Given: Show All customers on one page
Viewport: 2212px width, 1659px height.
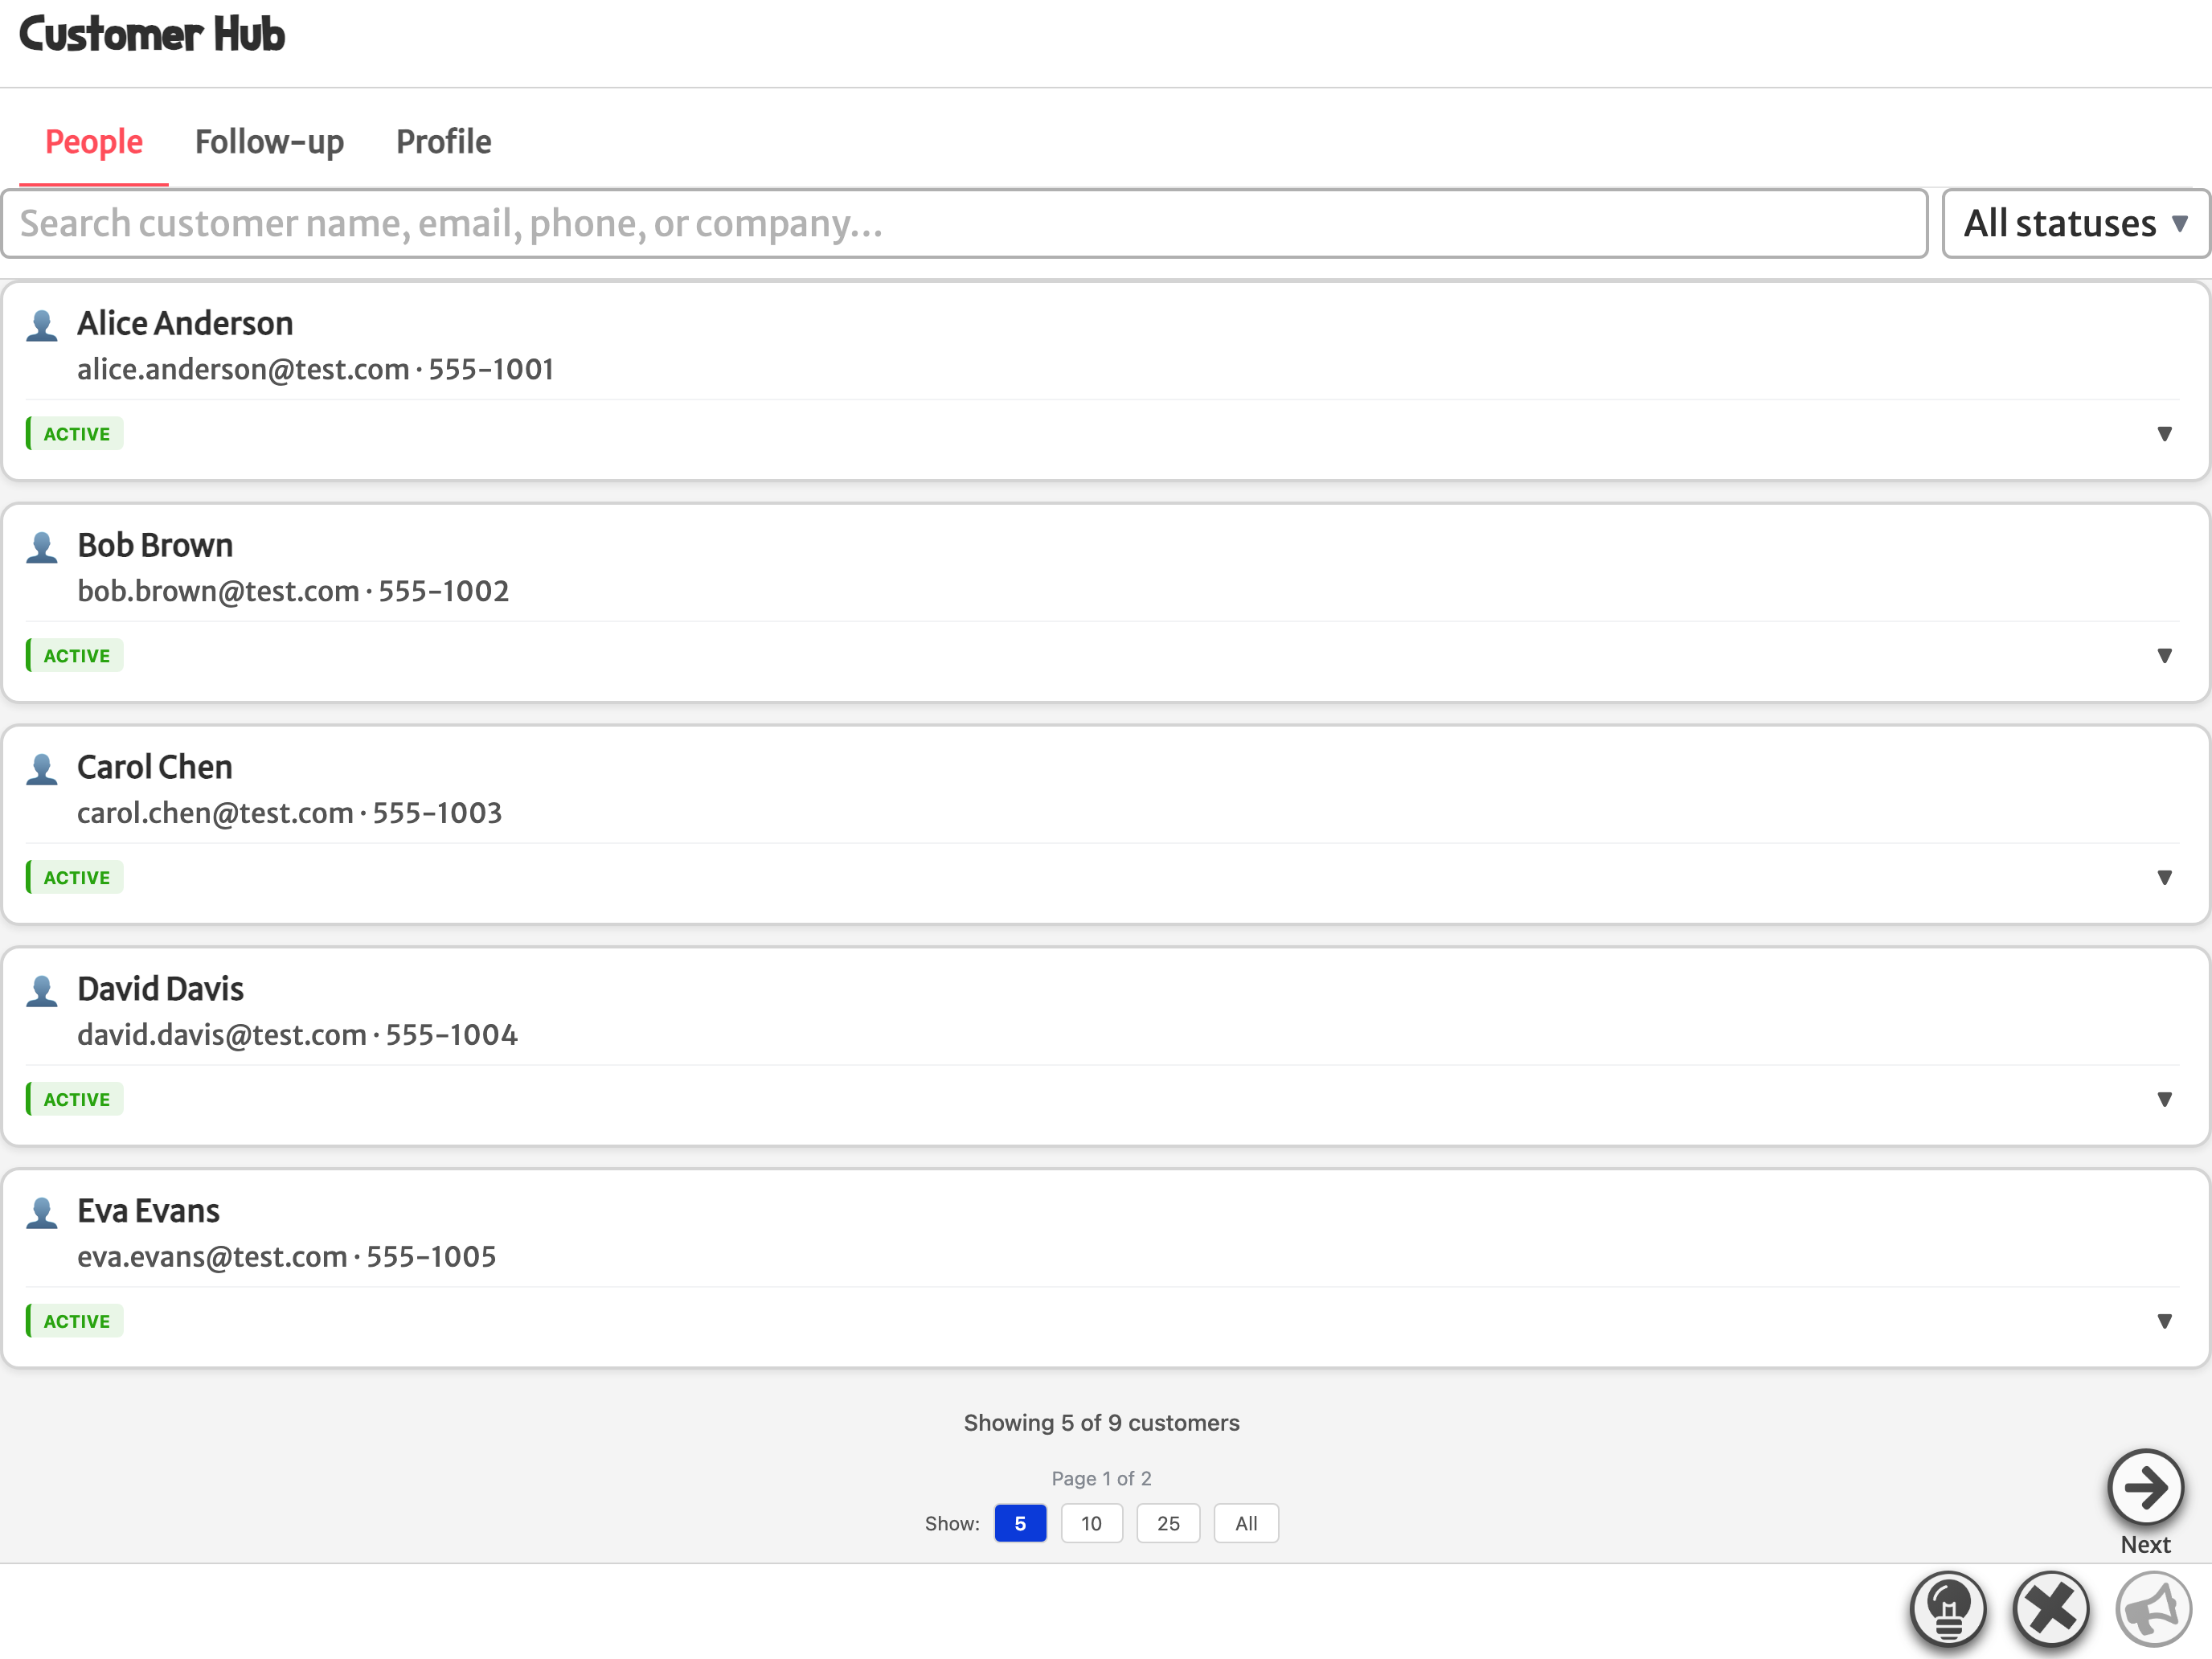Looking at the screenshot, I should [x=1246, y=1523].
